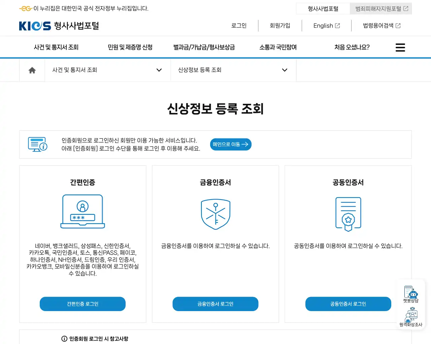The height and width of the screenshot is (344, 431).
Task: Click the 인증회원 로그인 시 참고사항 heading
Action: [99, 339]
